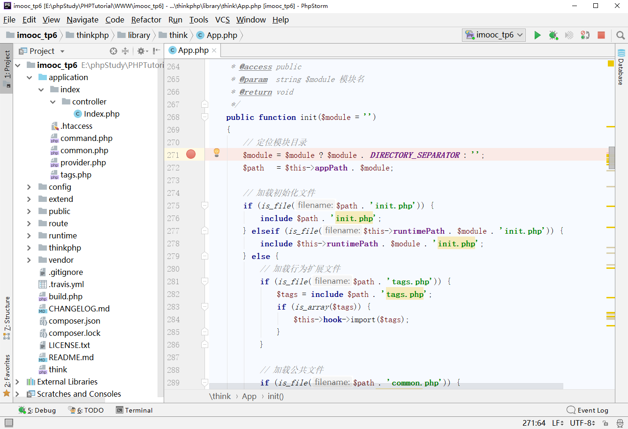Remove the breakpoint on line 271

click(x=191, y=155)
